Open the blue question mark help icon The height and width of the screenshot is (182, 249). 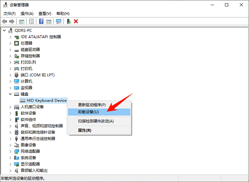click(41, 21)
